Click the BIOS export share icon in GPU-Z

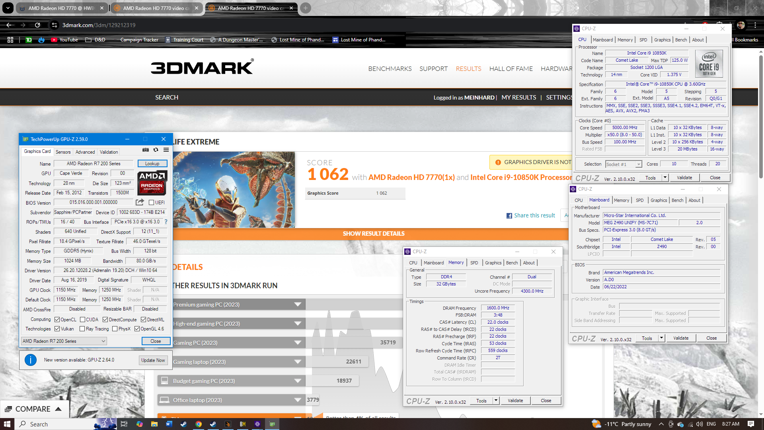[140, 202]
